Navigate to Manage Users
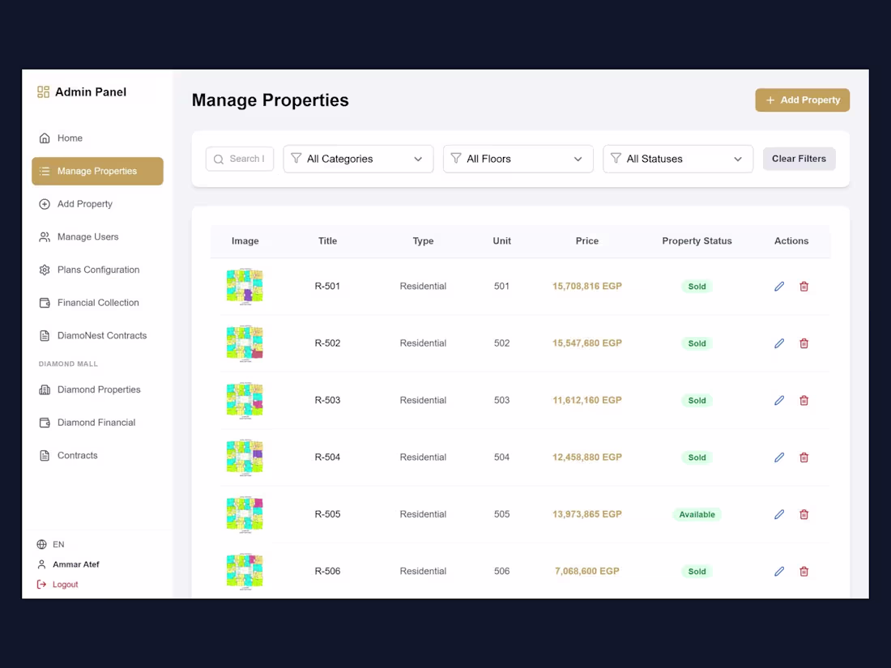This screenshot has height=668, width=891. point(97,237)
